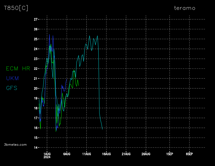Click the 27 y-axis temperature label
Image resolution: width=215 pixels, height=166 pixels.
(x=35, y=19)
